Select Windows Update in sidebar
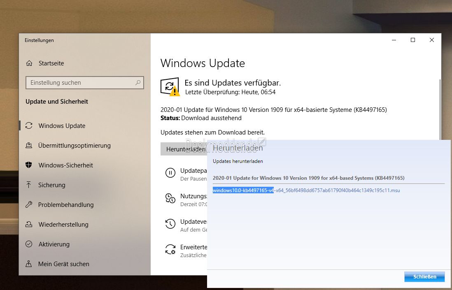 pyautogui.click(x=62, y=125)
